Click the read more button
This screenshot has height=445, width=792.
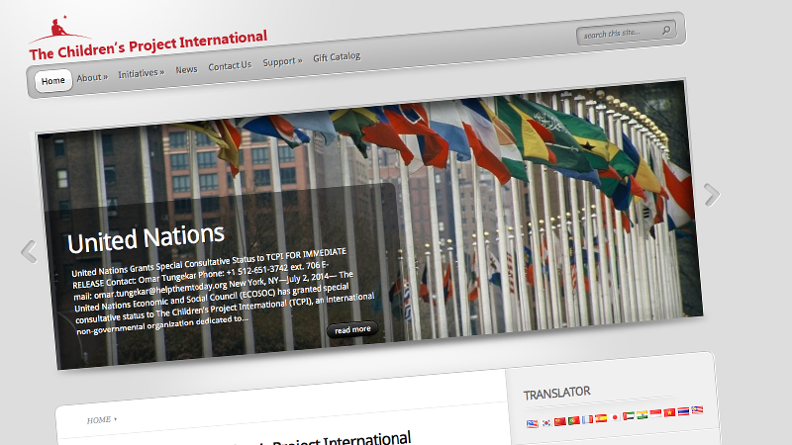pyautogui.click(x=352, y=329)
